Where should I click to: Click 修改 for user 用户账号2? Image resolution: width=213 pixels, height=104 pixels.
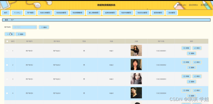tap(197, 62)
